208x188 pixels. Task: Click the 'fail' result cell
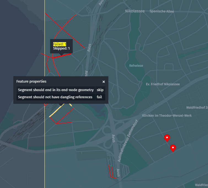pyautogui.click(x=100, y=97)
